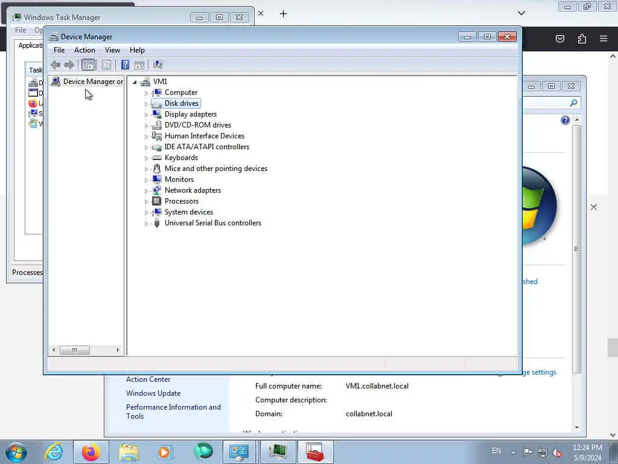Screen dimensions: 618x464
Task: Click the Universal Serial Bus controllers icon
Action: (x=157, y=223)
